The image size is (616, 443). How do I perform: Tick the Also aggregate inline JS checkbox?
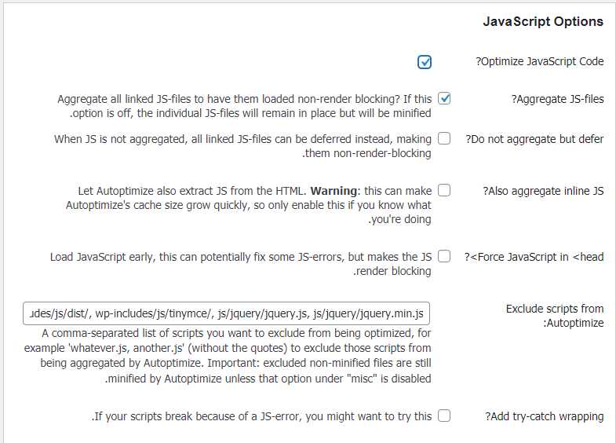444,190
